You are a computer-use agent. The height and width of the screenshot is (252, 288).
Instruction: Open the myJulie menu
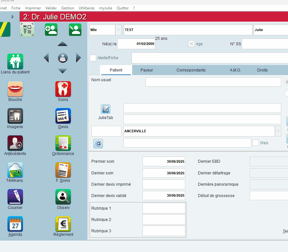pyautogui.click(x=106, y=8)
